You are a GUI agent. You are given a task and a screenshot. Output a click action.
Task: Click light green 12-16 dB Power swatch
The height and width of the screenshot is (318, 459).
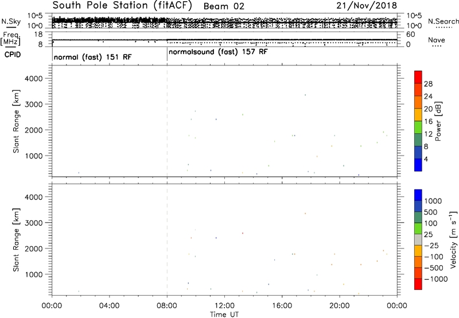[418, 127]
